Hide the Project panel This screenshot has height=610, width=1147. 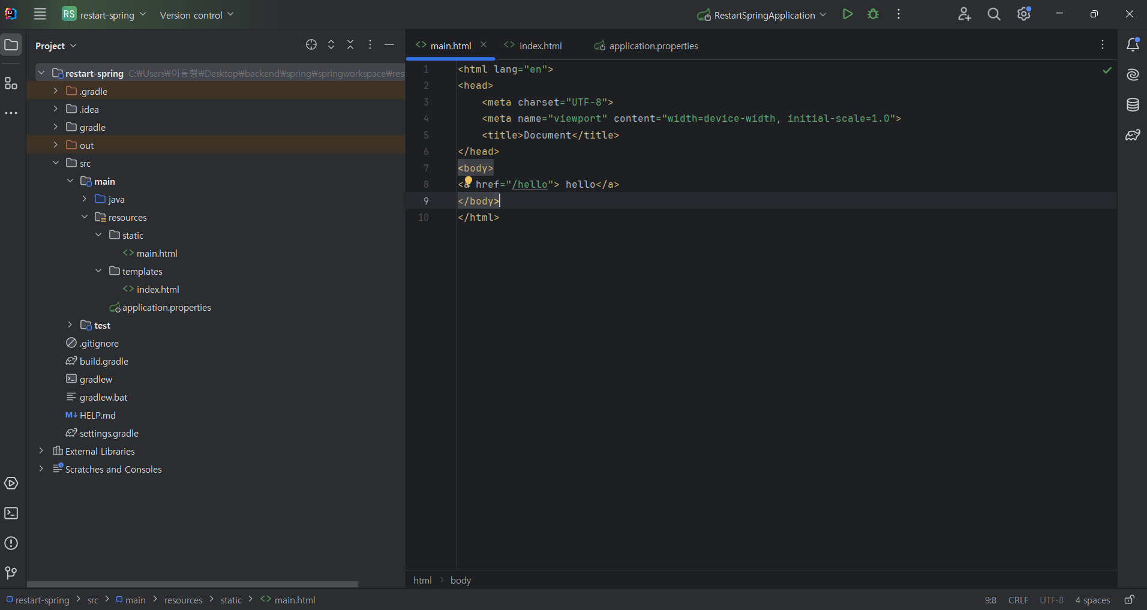pos(389,45)
